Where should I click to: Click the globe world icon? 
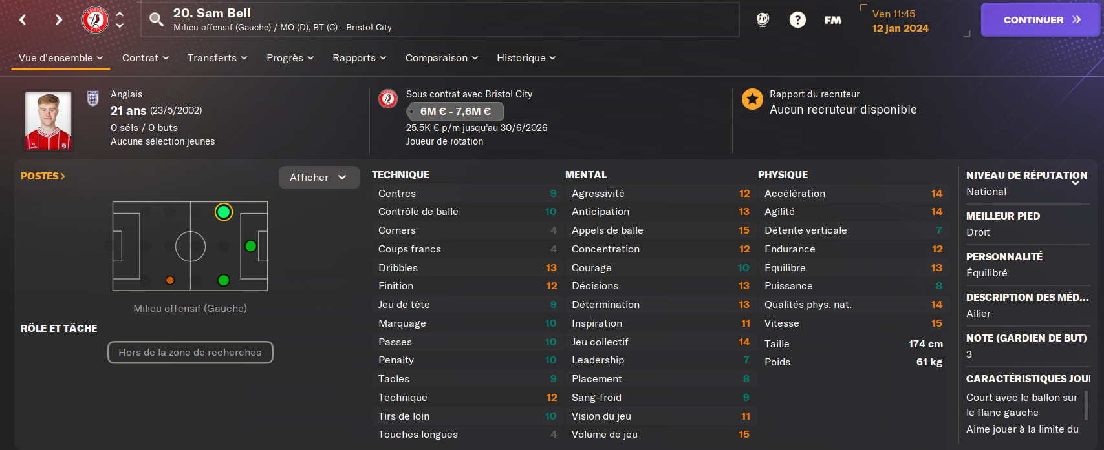763,20
